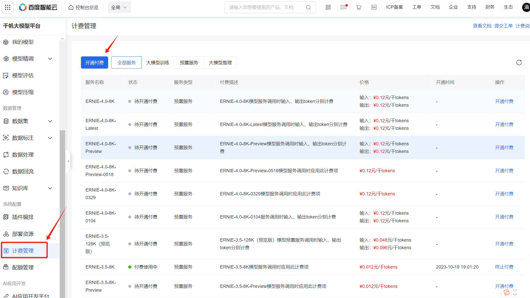Open 生态 top menu

tap(508, 7)
